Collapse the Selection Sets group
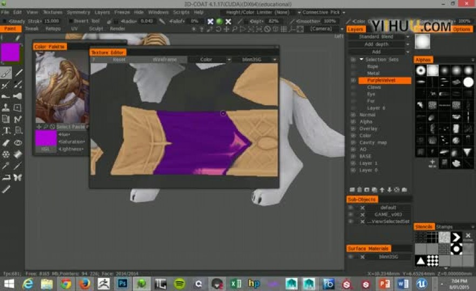 pos(362,59)
